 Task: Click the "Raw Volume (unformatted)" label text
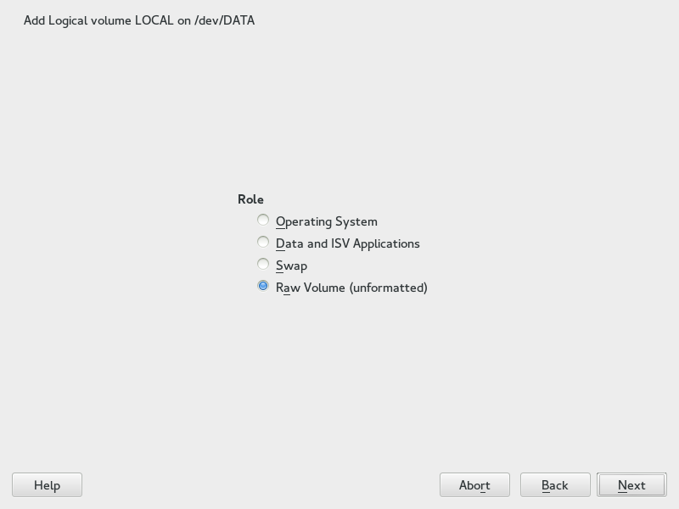tap(351, 288)
